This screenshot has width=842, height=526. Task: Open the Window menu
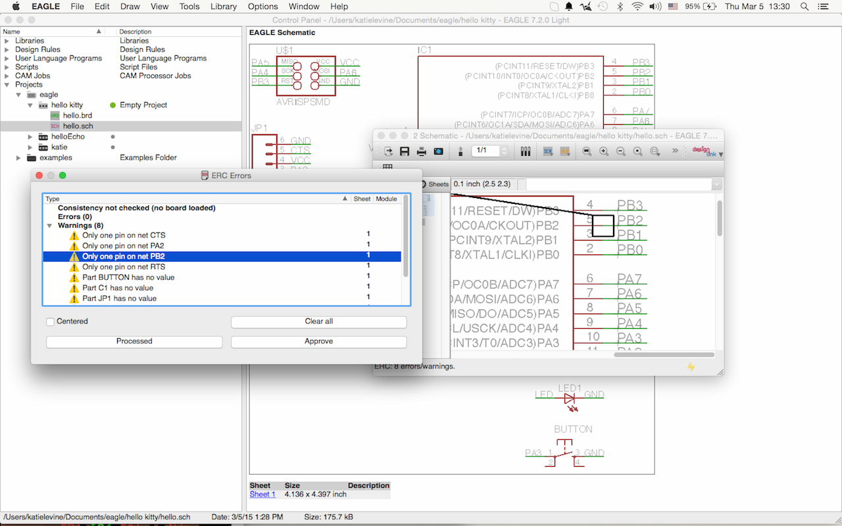click(304, 7)
